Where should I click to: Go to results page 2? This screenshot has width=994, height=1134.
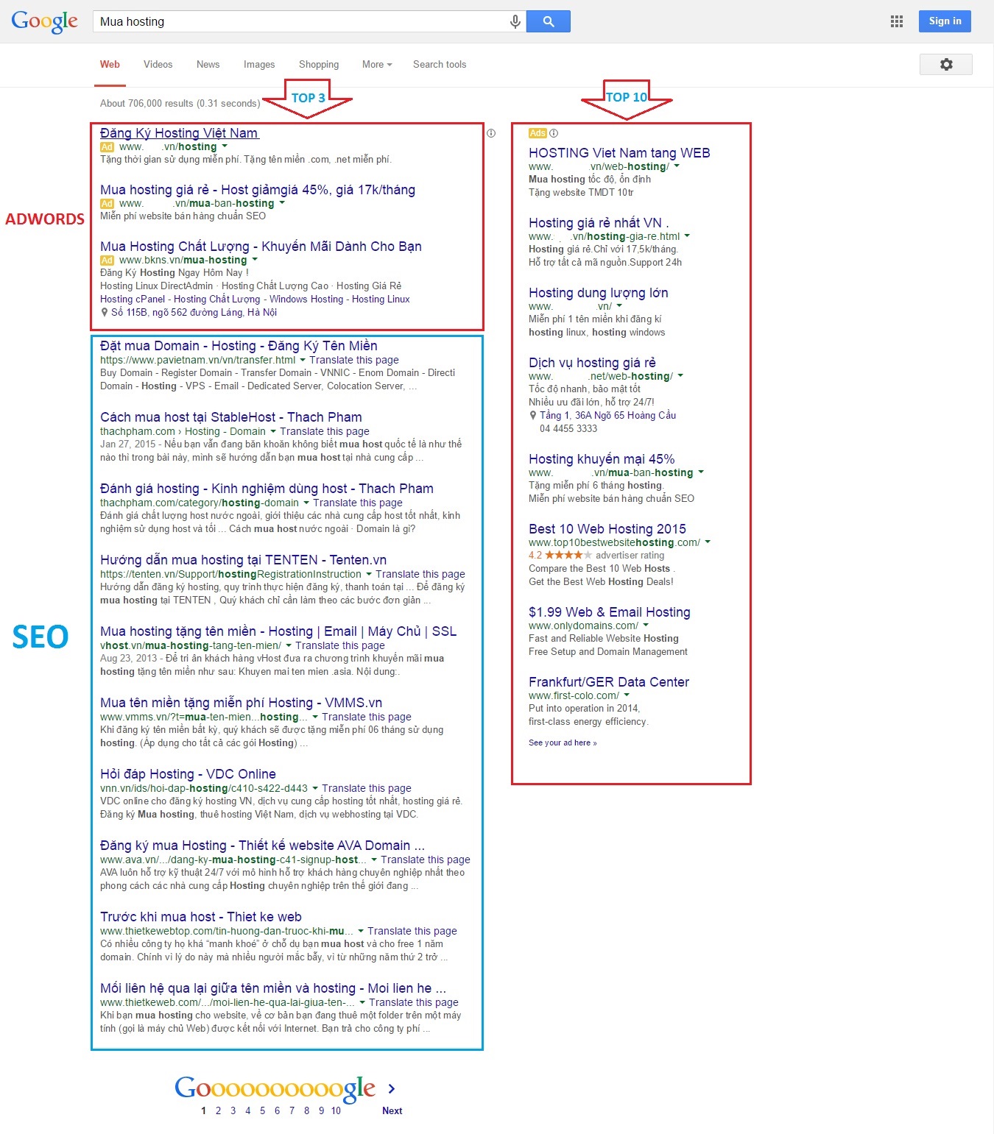(x=218, y=1111)
